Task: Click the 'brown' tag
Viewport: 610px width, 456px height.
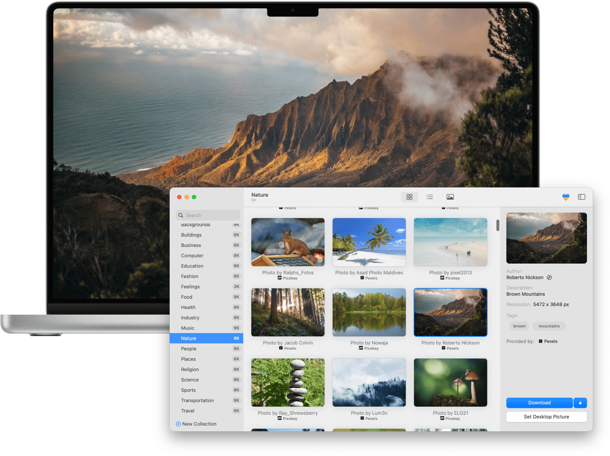Action: [519, 326]
